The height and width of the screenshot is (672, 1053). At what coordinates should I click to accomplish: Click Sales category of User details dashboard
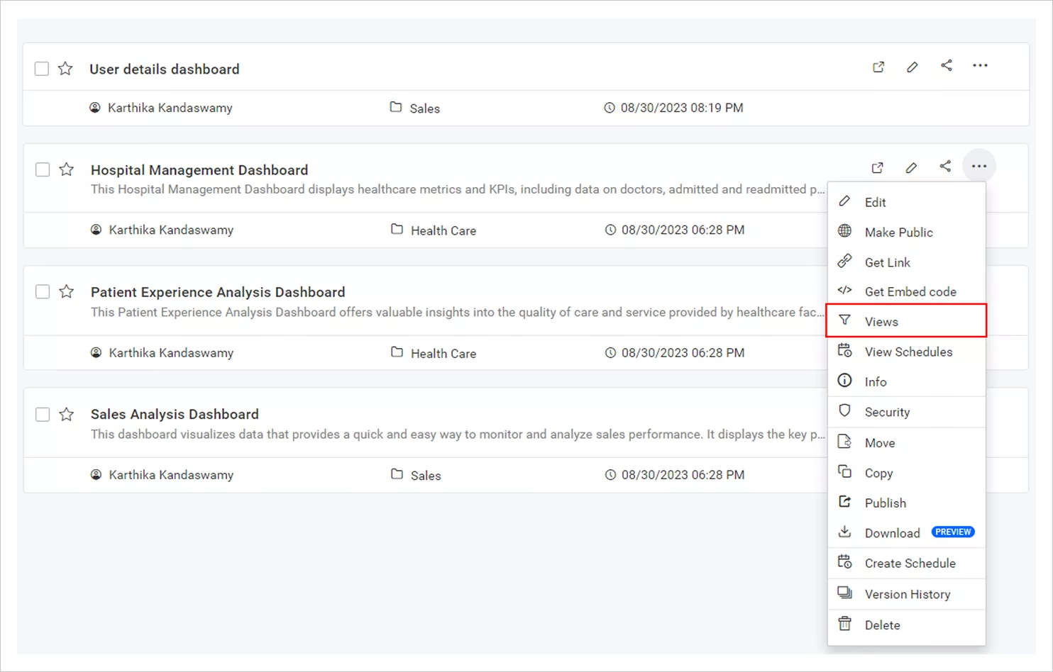click(x=415, y=108)
